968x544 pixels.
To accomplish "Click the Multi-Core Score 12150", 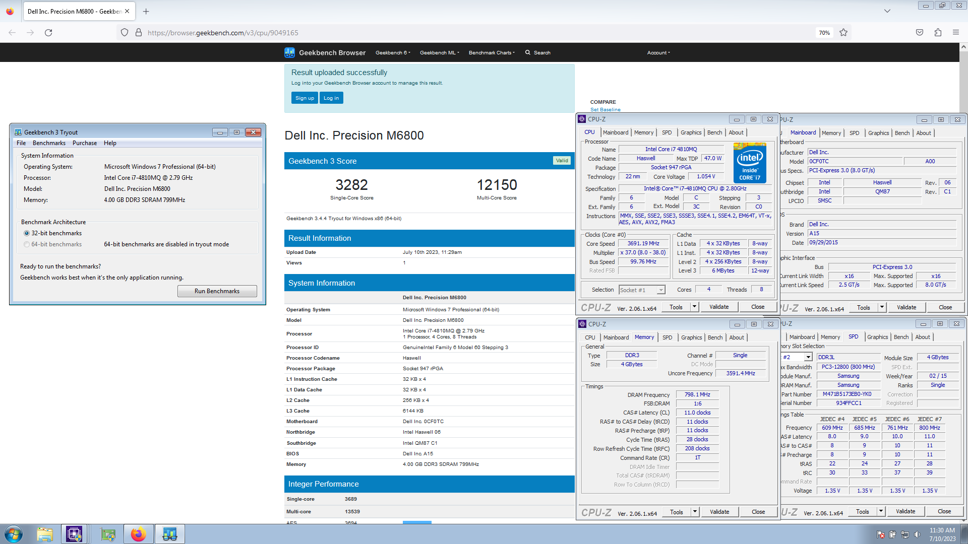I will pos(497,185).
